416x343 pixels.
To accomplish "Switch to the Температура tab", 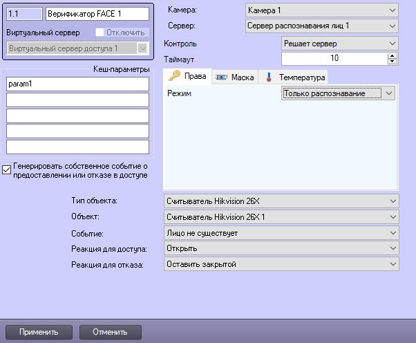I will click(x=295, y=77).
